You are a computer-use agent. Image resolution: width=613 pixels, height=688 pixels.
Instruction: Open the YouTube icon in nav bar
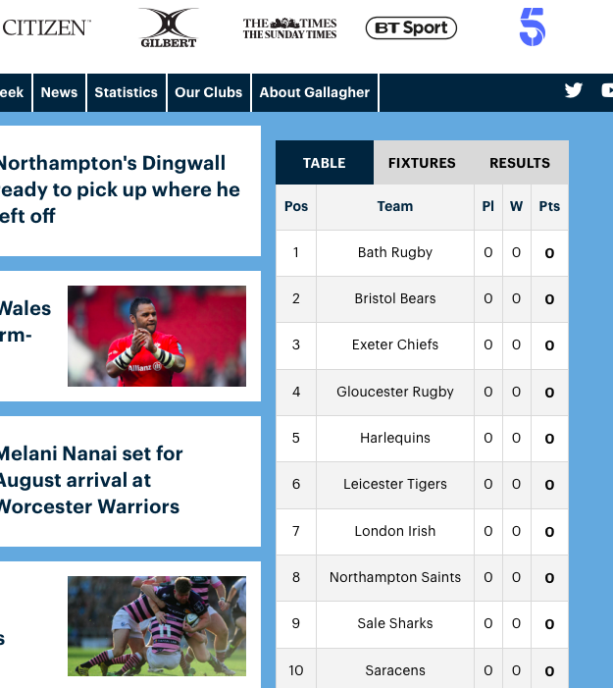(x=608, y=90)
